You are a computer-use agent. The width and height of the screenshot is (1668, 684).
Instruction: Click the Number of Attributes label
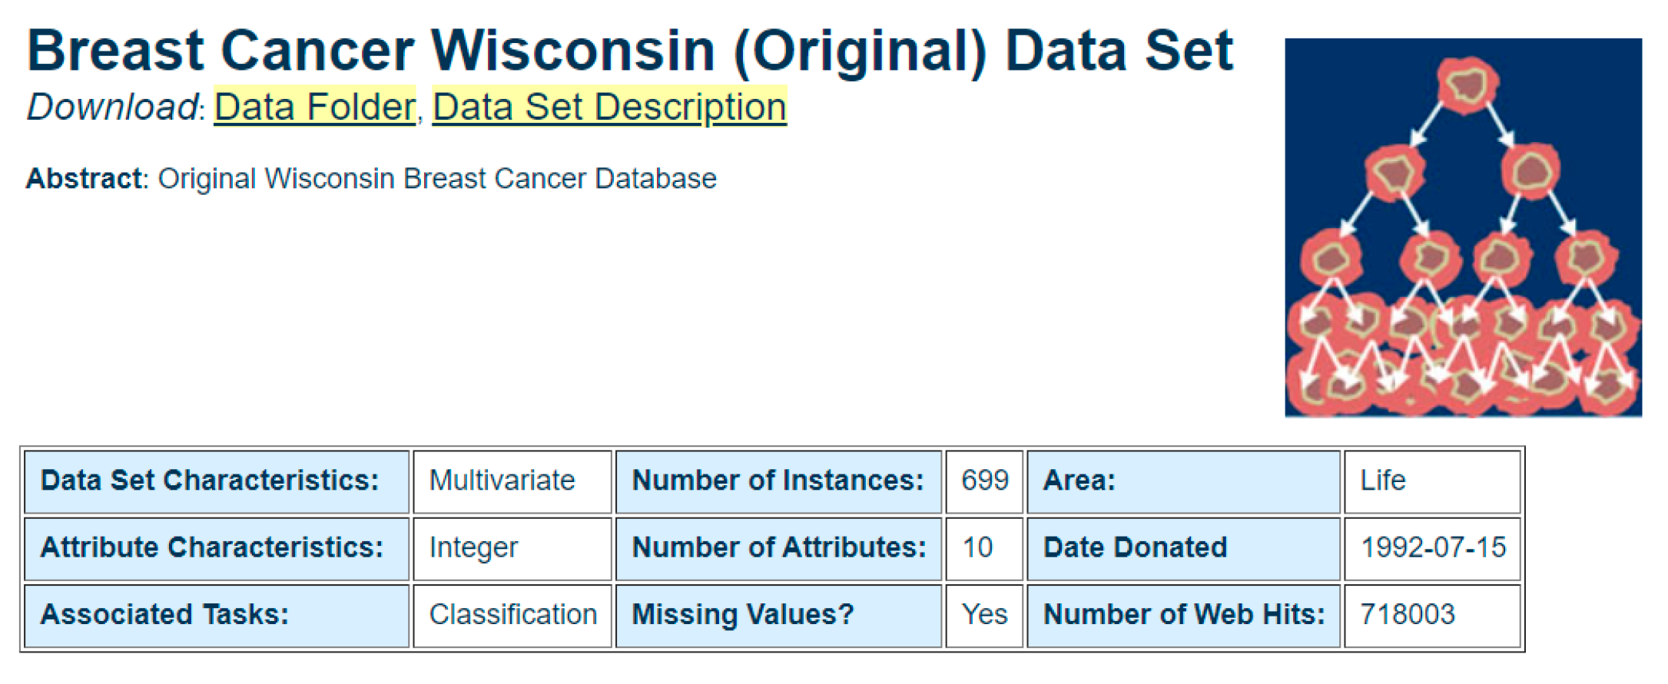(779, 547)
